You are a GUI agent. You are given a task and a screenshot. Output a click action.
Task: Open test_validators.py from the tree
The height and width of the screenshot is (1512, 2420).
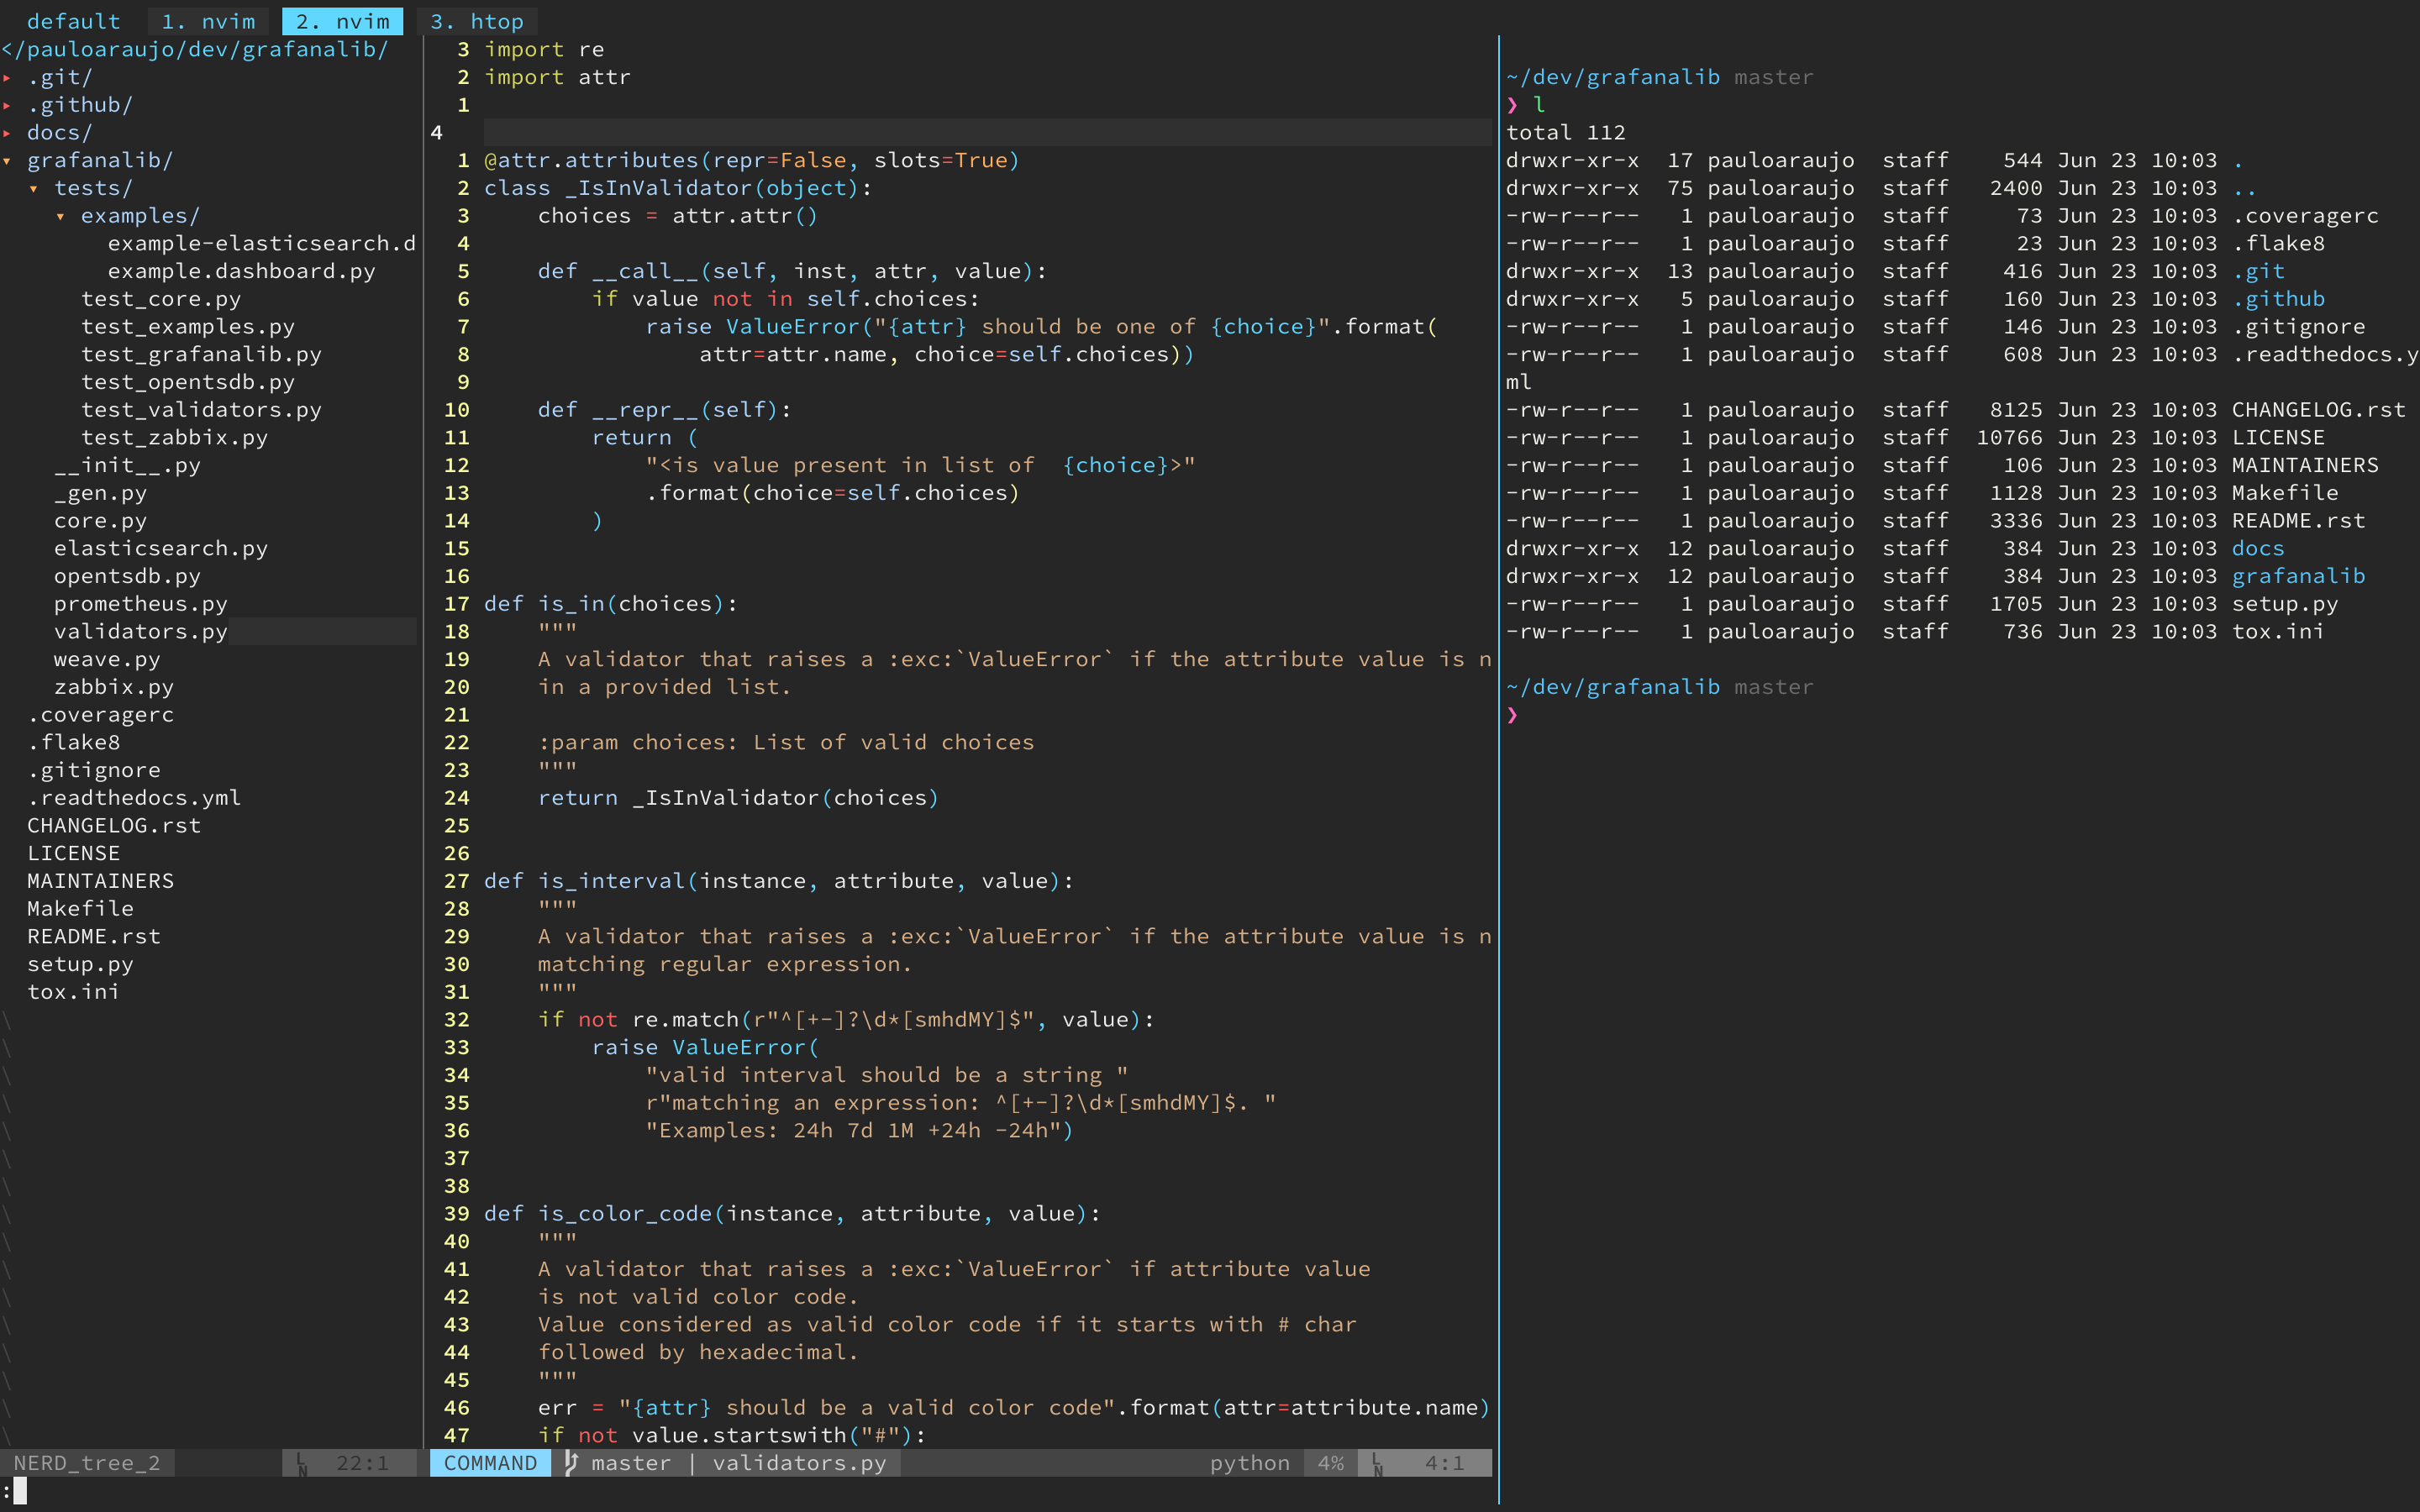[x=201, y=410]
